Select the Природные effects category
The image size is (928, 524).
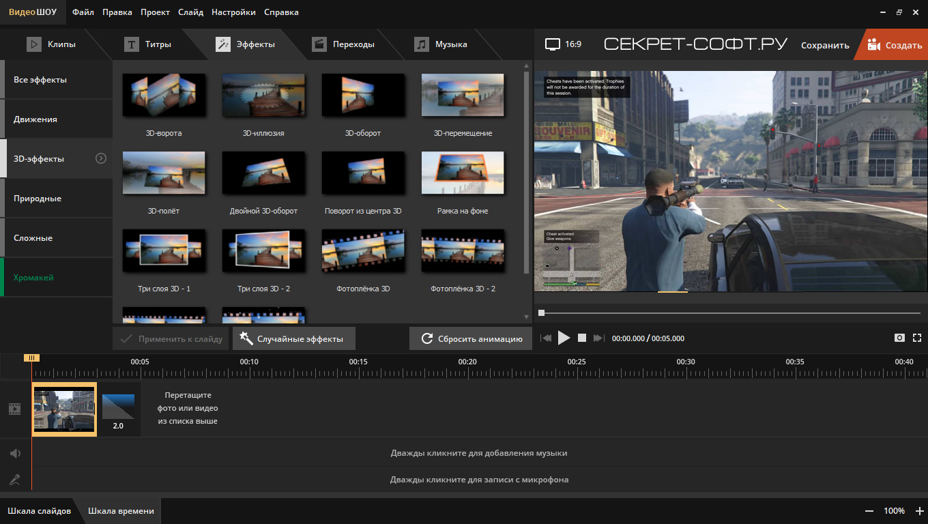[57, 199]
